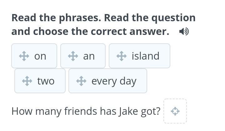This screenshot has width=225, height=131.
Task: Click 'Read the question' in the heading
Action: (150, 18)
